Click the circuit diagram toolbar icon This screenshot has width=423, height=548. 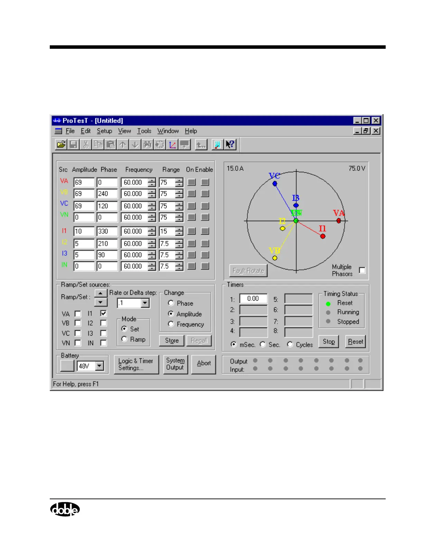tap(160, 144)
